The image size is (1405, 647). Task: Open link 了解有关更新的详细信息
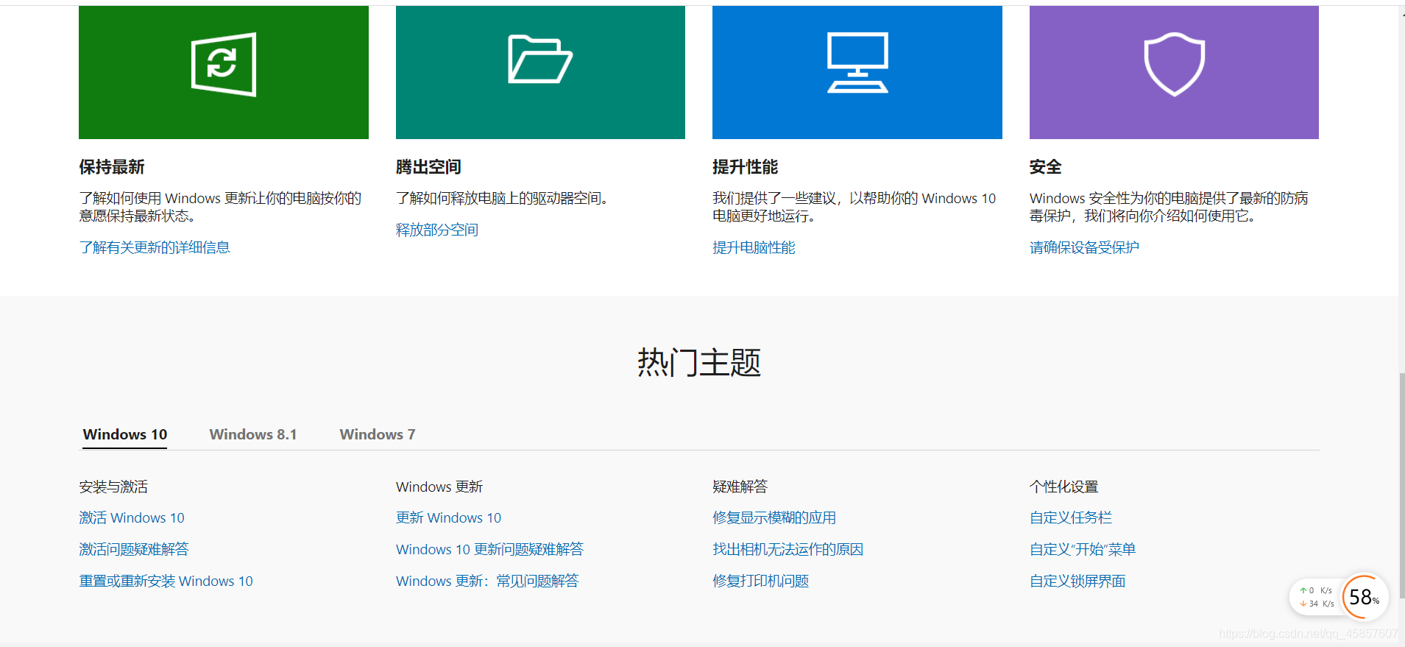point(155,247)
